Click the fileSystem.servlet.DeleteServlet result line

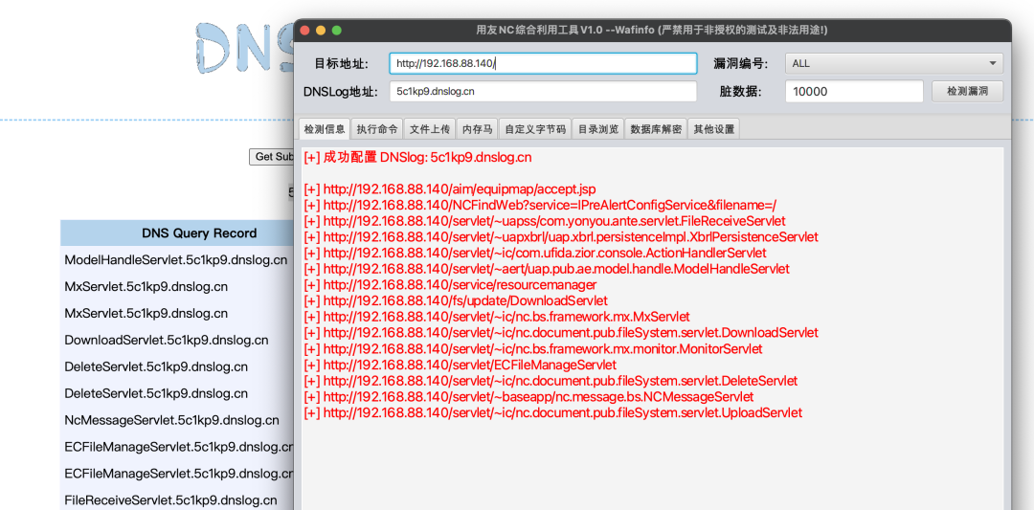[551, 381]
